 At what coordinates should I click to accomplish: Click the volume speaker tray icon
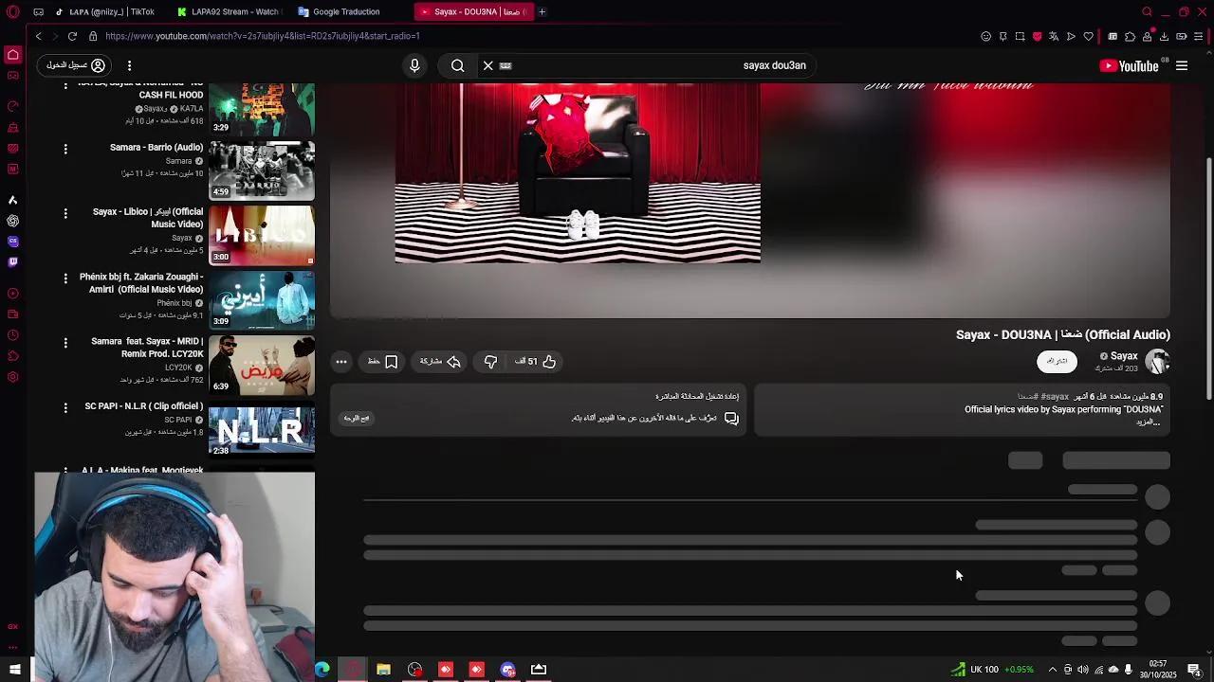(1083, 670)
